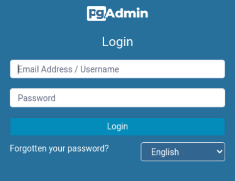Follow the password recovery link
Image resolution: width=235 pixels, height=181 pixels.
tap(59, 149)
